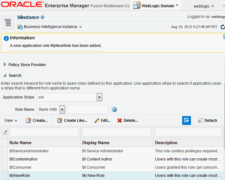This screenshot has width=225, height=180.
Task: Click Detach button label
Action: (211, 121)
